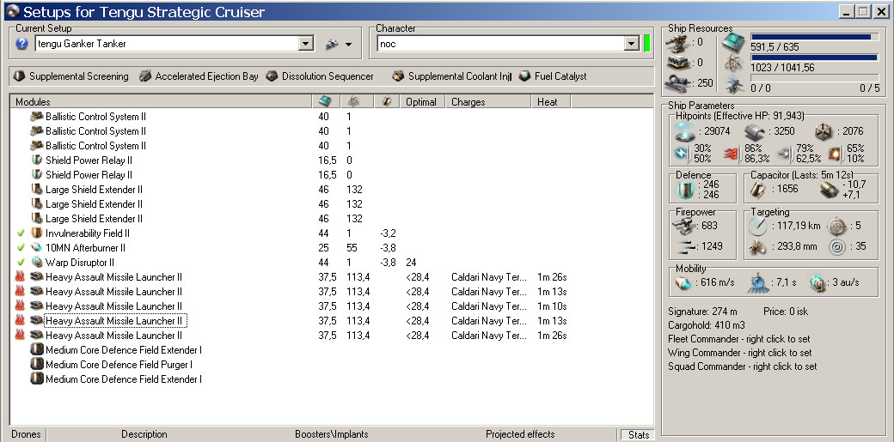
Task: Open the Character dropdown list
Action: pos(631,44)
